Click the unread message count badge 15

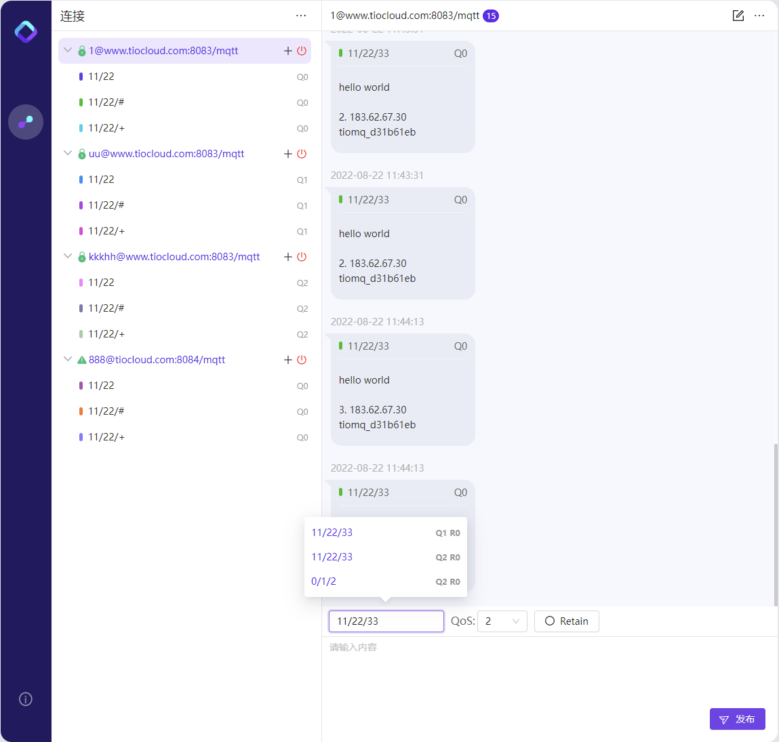tap(491, 16)
